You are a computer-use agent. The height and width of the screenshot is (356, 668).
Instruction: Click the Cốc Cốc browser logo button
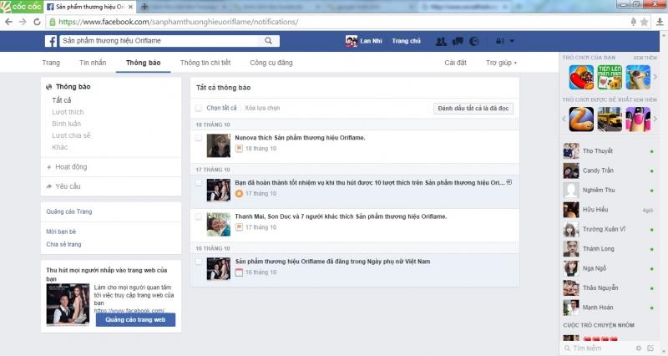(x=22, y=7)
